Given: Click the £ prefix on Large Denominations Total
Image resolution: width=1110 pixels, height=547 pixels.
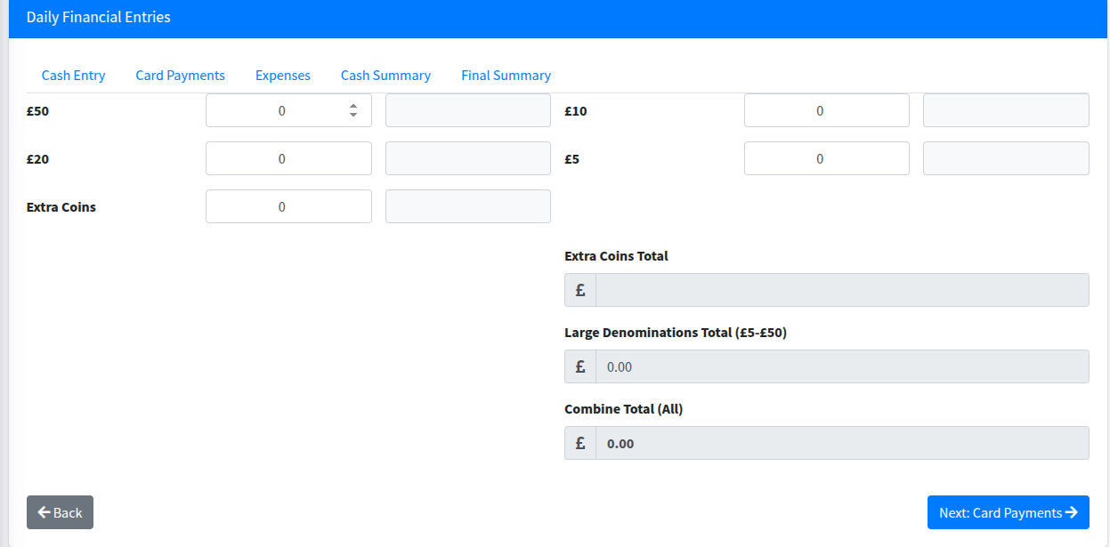Looking at the screenshot, I should [x=579, y=366].
